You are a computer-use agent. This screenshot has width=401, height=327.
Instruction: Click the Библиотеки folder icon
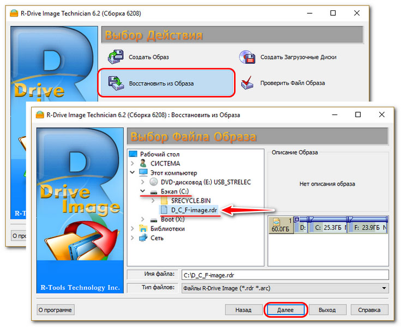[x=143, y=228]
